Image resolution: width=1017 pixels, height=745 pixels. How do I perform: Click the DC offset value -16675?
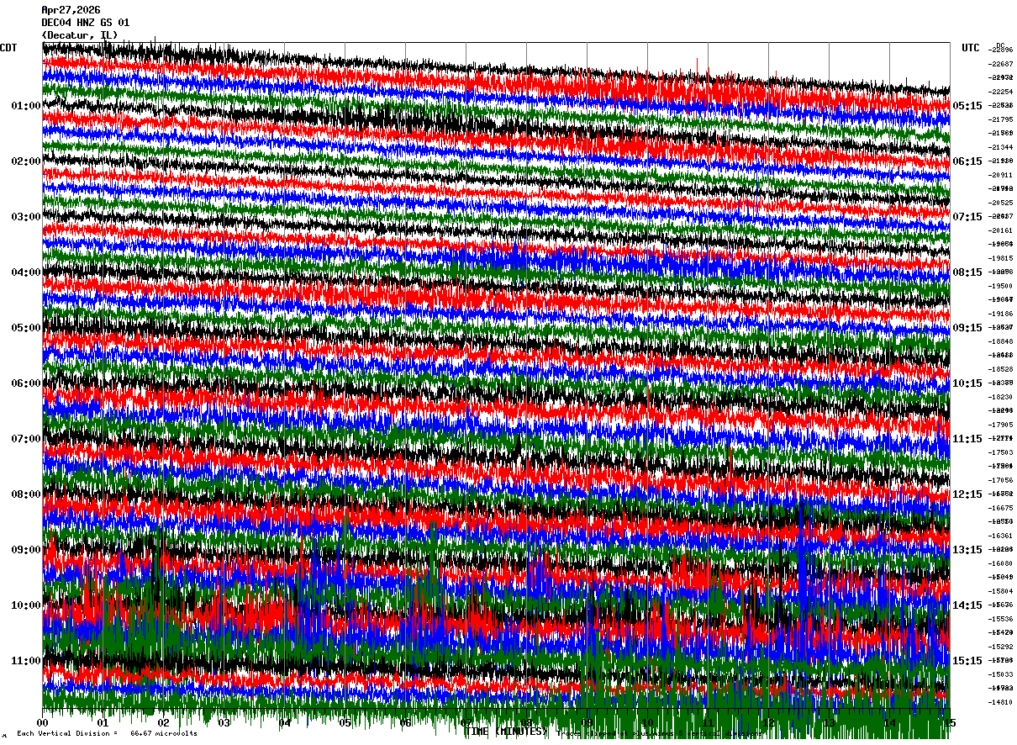point(1002,508)
